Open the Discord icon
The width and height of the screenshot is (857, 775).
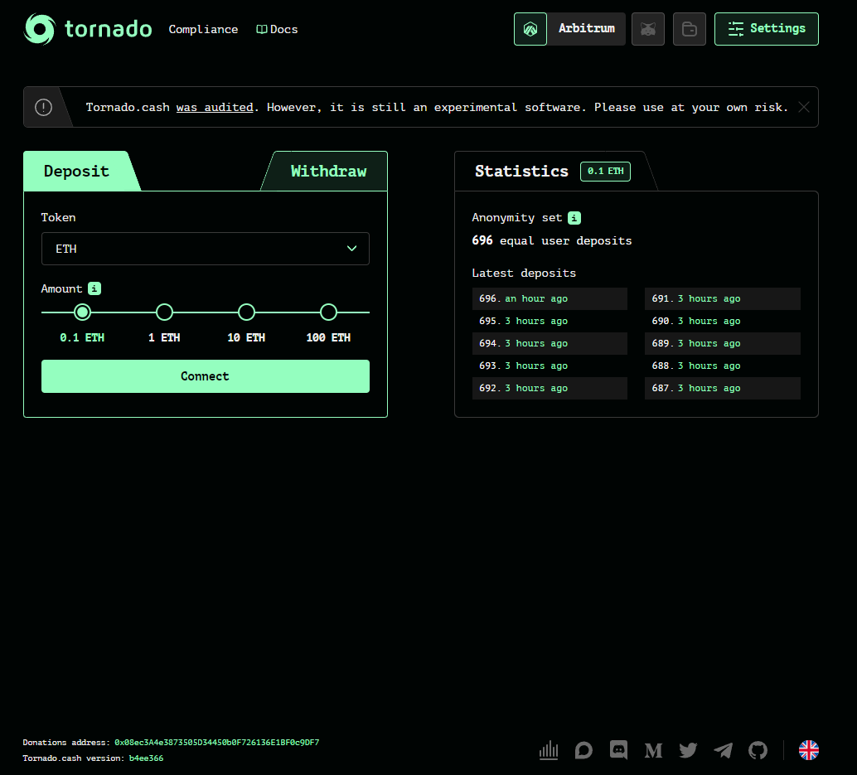tap(618, 750)
